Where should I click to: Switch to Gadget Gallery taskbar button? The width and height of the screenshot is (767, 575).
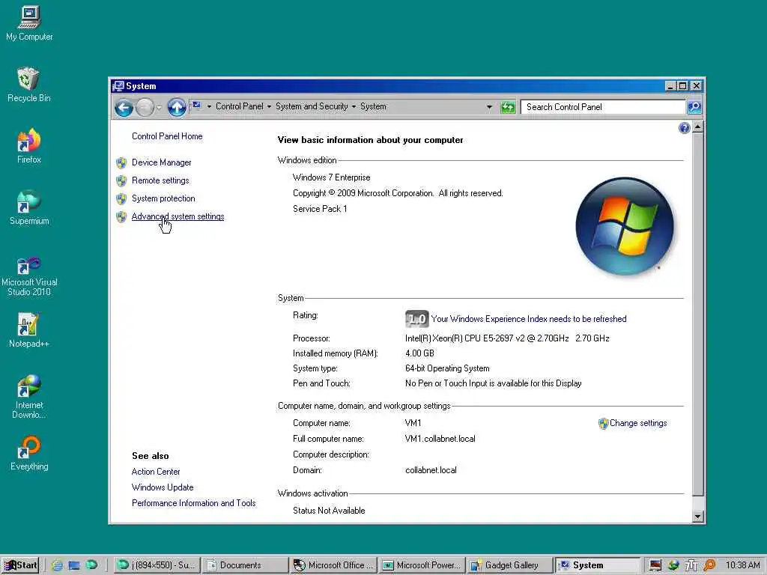coord(509,565)
